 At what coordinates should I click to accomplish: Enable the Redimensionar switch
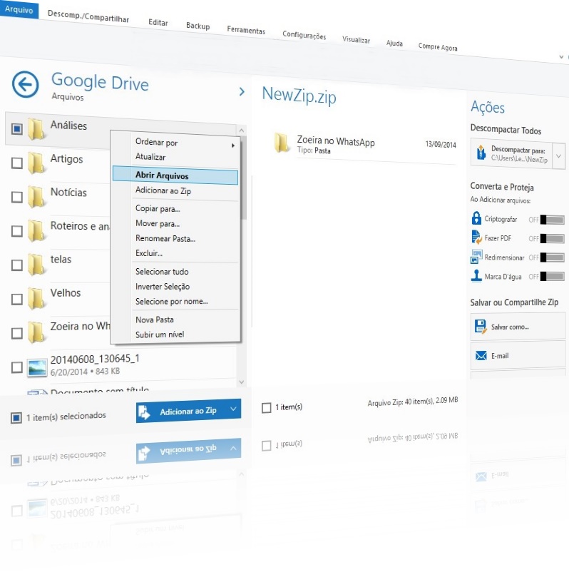point(552,257)
